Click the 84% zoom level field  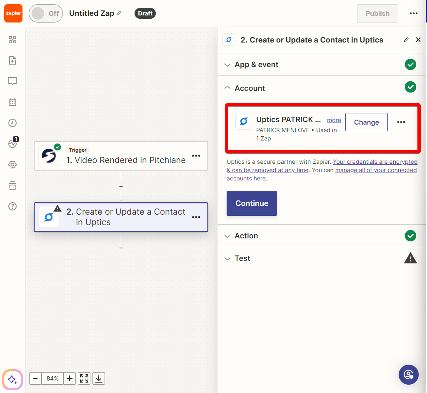pyautogui.click(x=52, y=378)
